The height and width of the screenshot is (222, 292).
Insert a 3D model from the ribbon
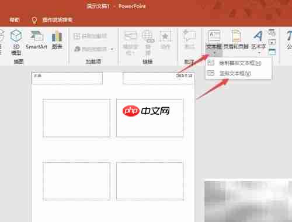(x=16, y=42)
